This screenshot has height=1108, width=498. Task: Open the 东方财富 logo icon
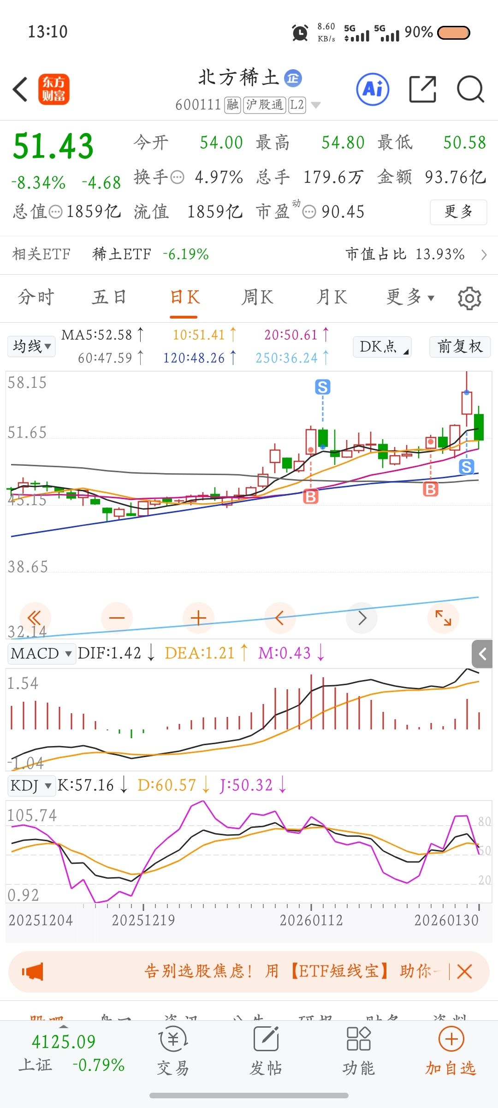pyautogui.click(x=54, y=89)
